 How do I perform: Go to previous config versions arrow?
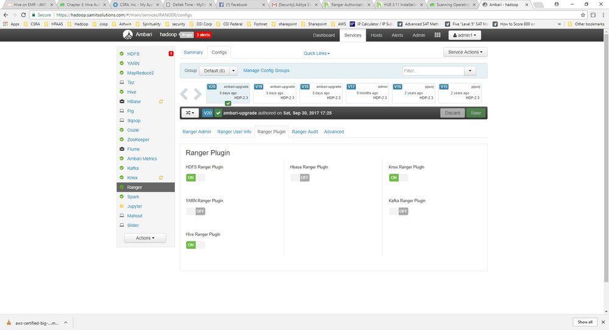pyautogui.click(x=184, y=94)
